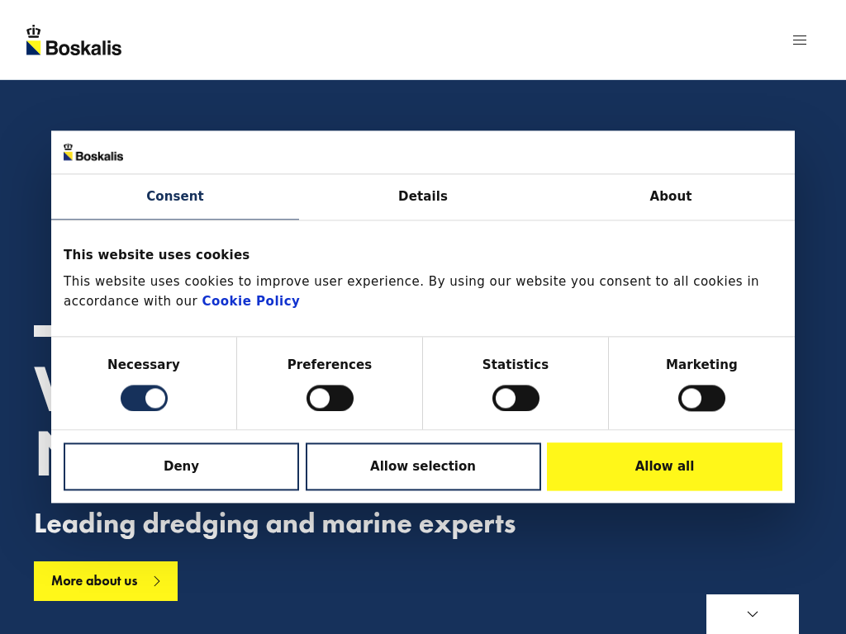
Task: Open the hamburger navigation menu
Action: point(799,40)
